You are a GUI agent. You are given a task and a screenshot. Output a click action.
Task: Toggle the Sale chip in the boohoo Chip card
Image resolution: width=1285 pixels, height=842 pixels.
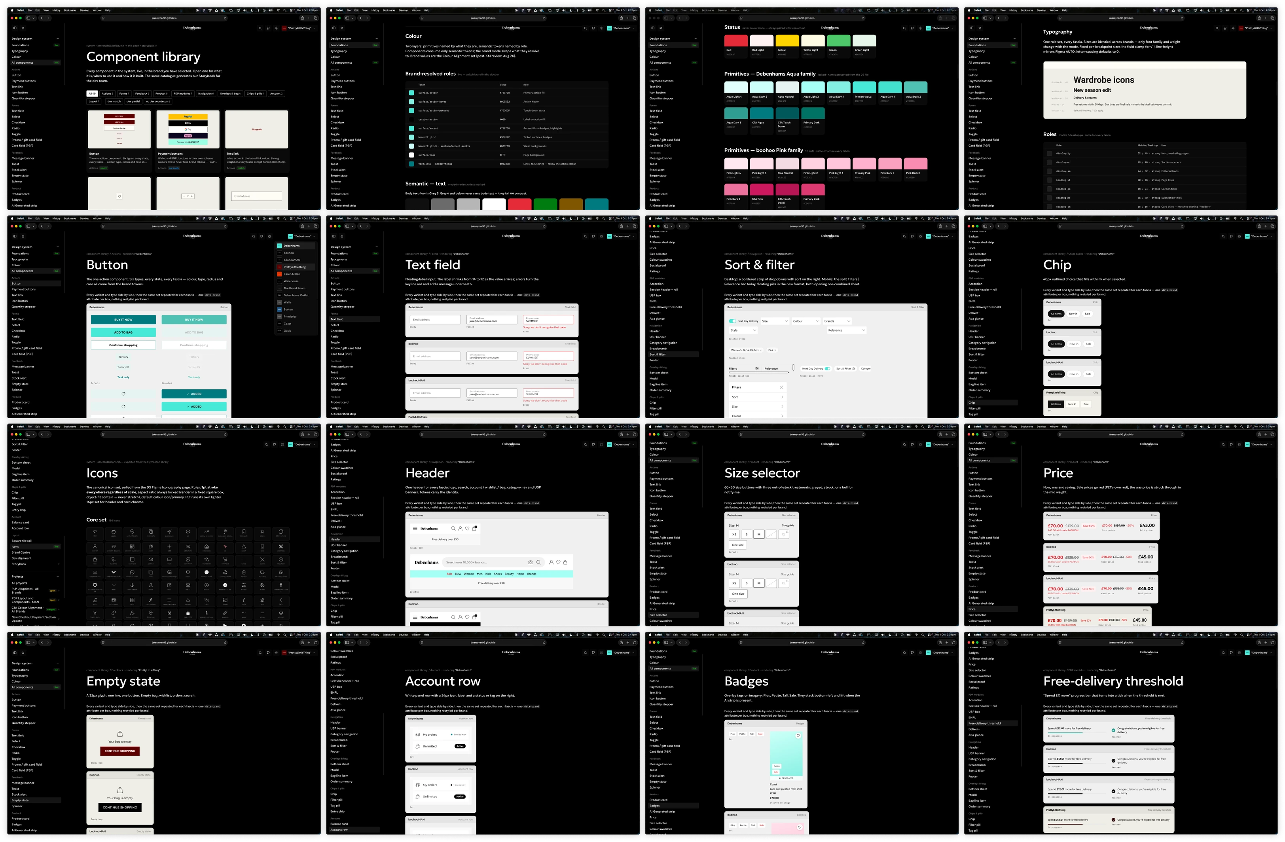pos(1088,344)
